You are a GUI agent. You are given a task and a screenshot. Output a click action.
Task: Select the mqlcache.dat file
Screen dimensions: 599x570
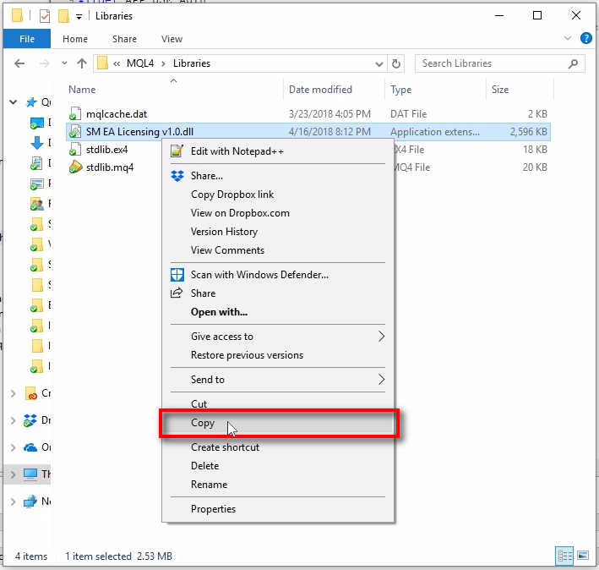coord(116,114)
